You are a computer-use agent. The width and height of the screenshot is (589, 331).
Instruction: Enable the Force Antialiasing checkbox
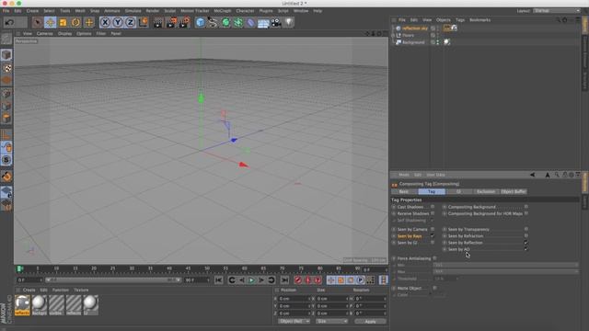click(x=435, y=258)
